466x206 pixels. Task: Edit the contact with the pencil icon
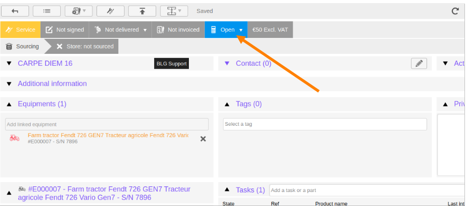coord(419,64)
